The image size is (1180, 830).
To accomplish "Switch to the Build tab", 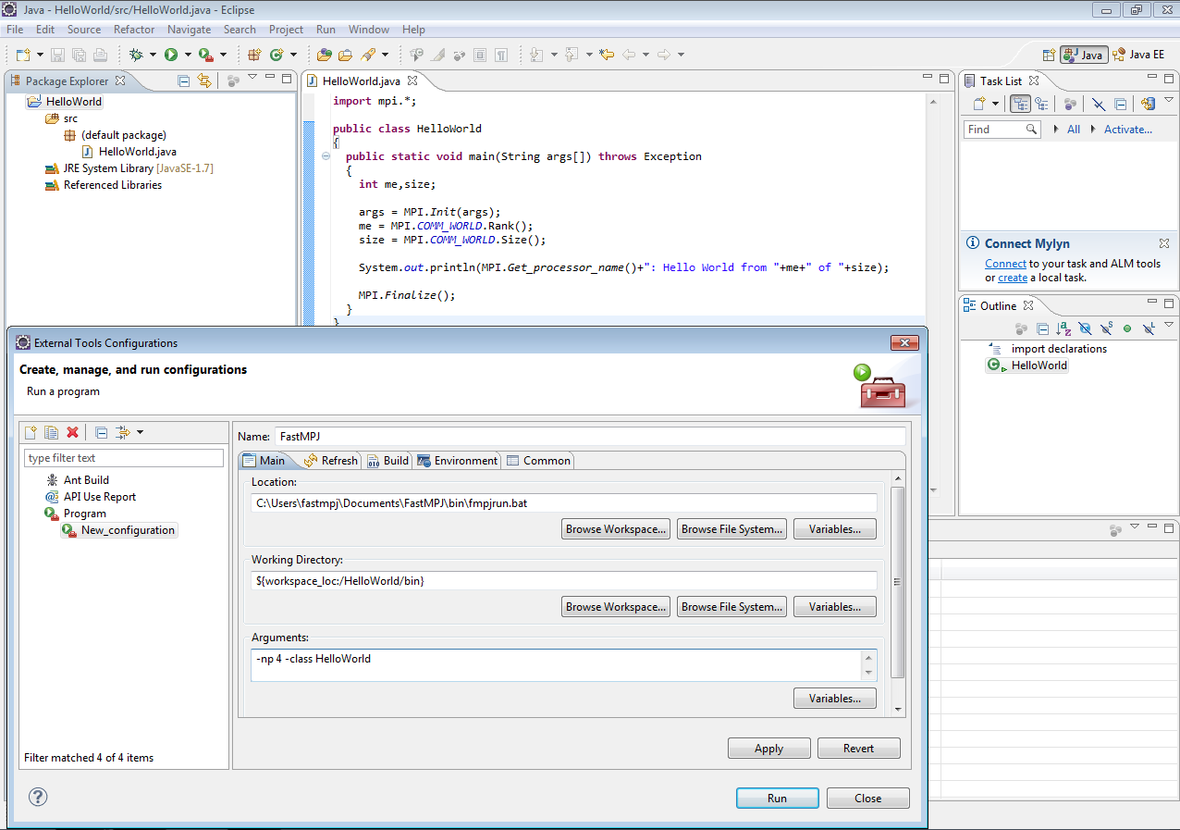I will coord(387,460).
